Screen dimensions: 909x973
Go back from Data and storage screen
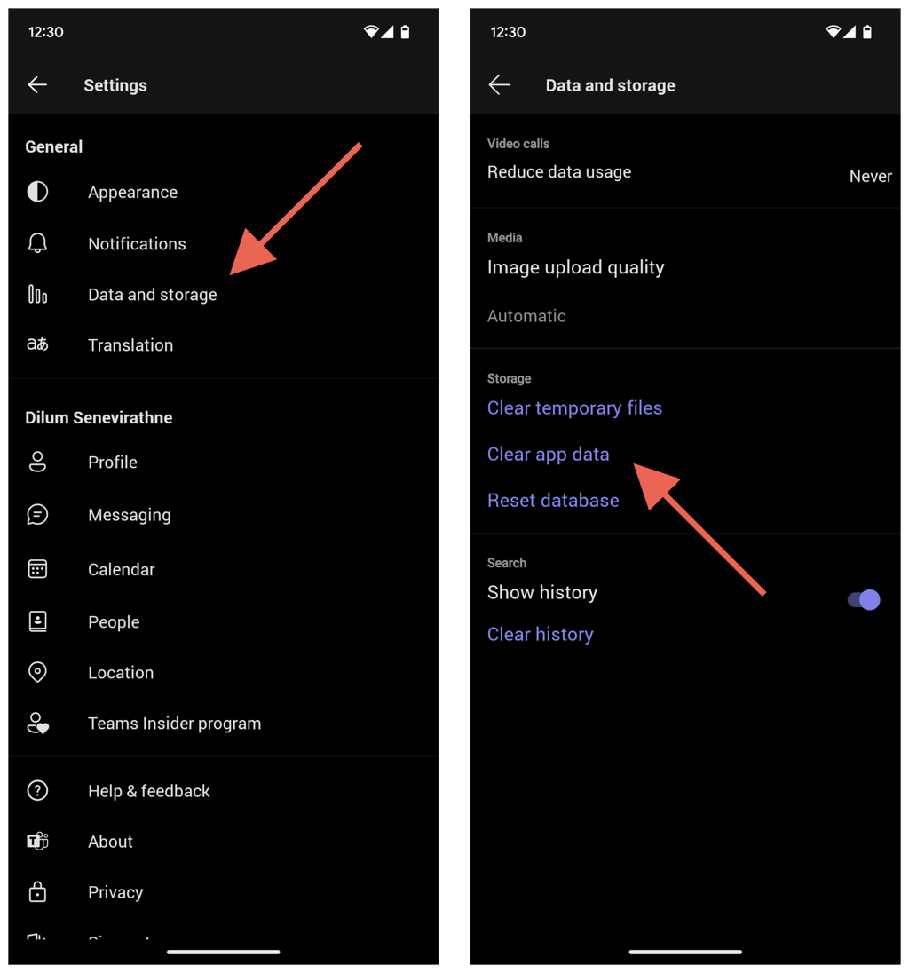click(x=500, y=85)
